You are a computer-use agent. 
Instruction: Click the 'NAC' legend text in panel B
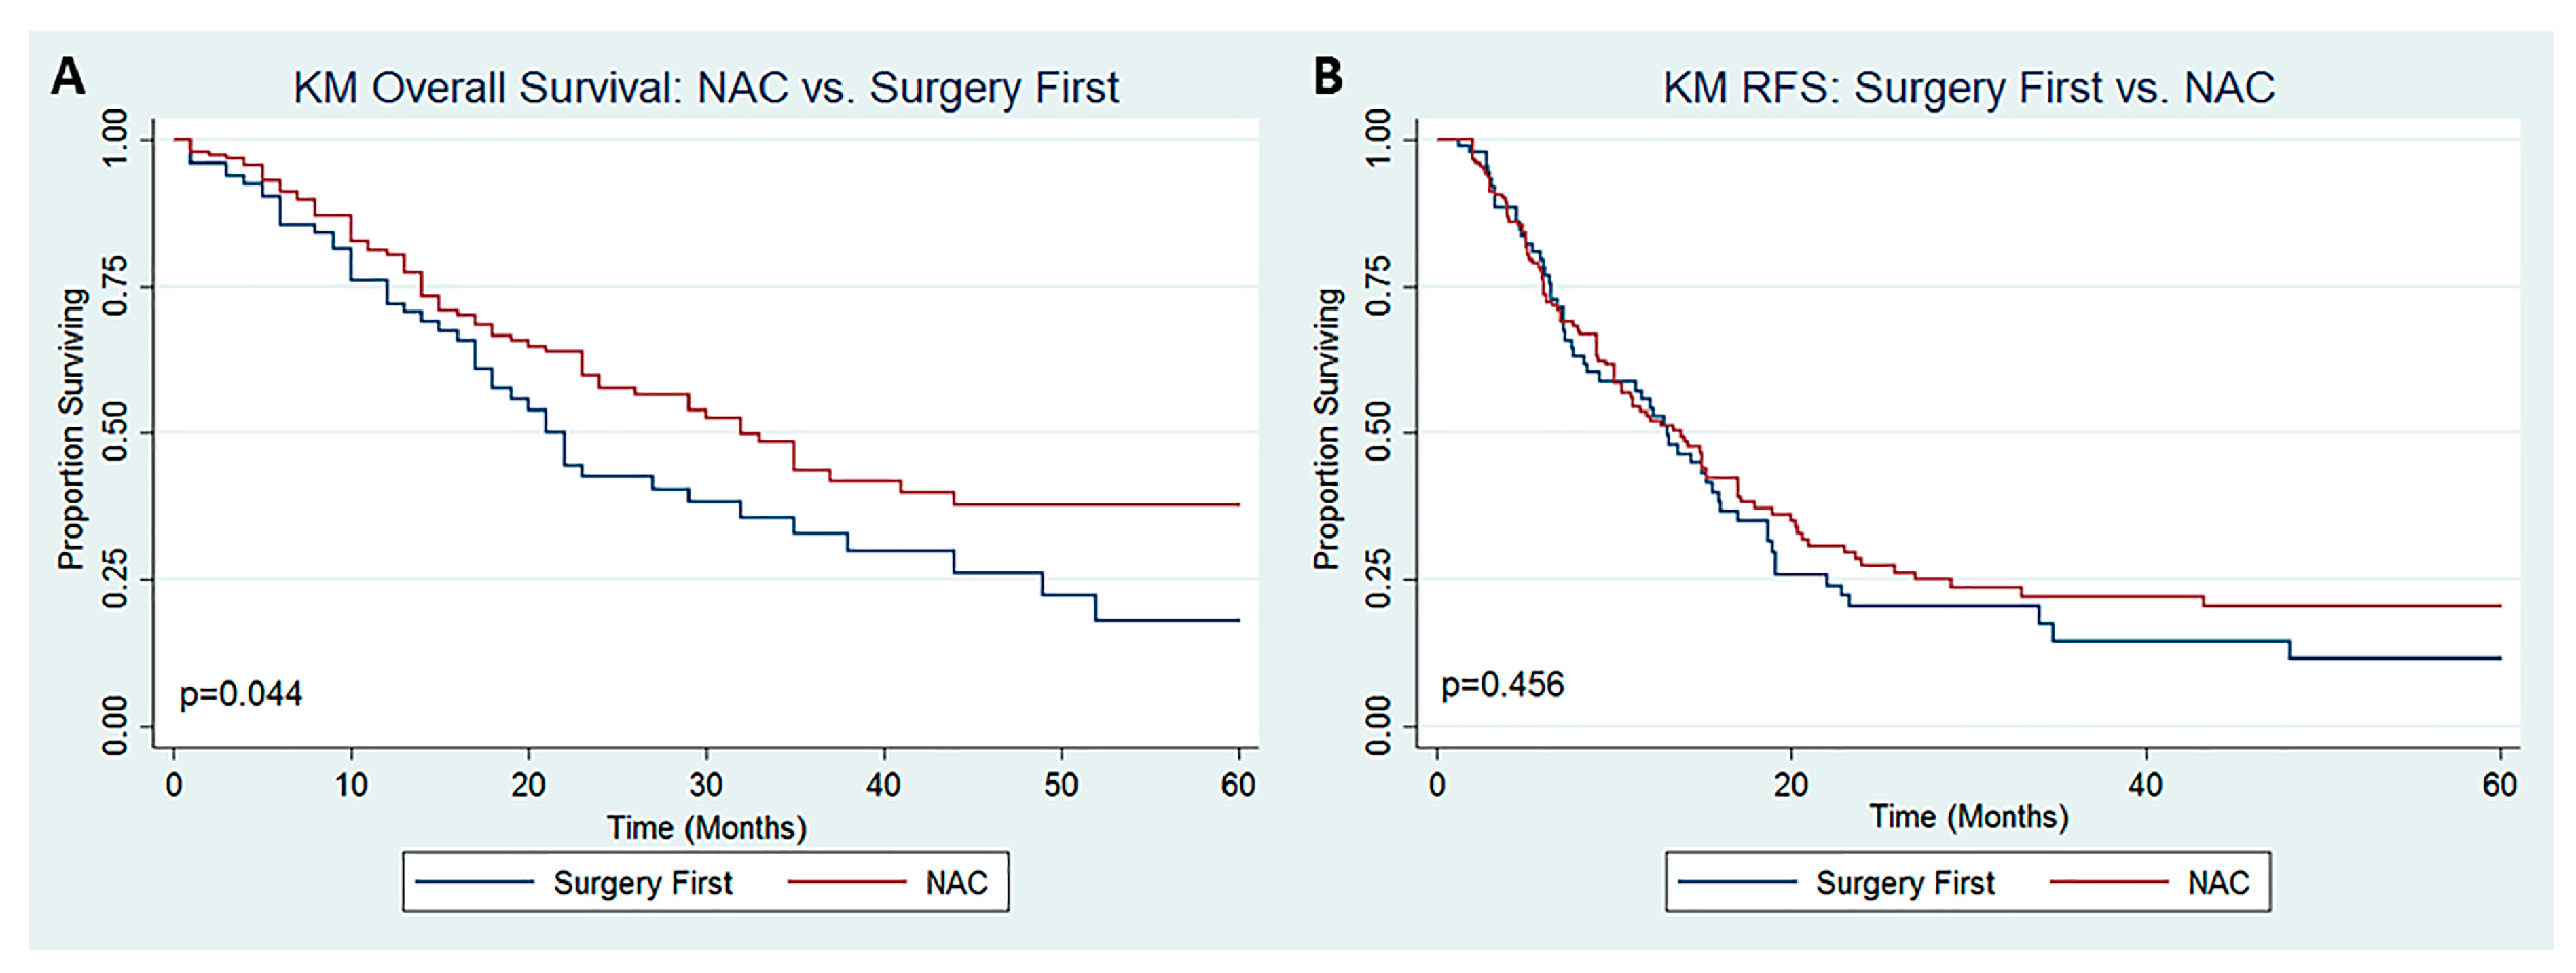point(2218,883)
